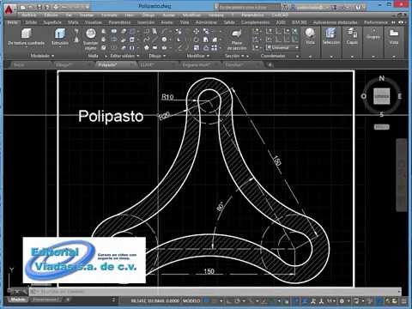Screen dimensions: 412x309
Task: Select the Circle tool in Dibujo panel
Action: coord(164,39)
